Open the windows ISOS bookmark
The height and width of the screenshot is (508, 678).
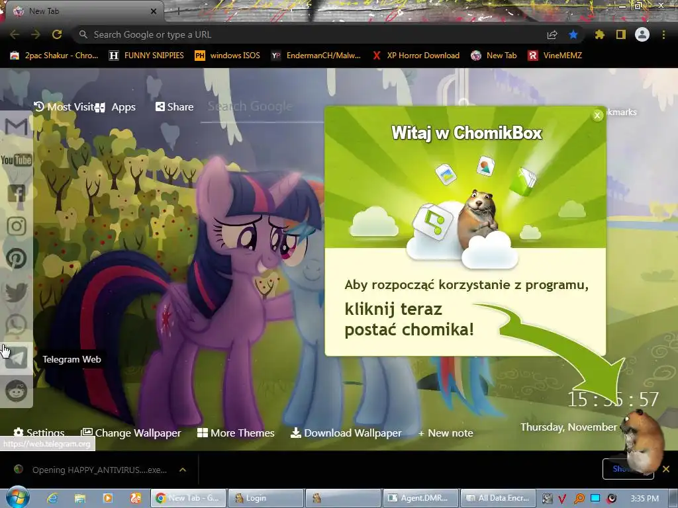coord(228,56)
